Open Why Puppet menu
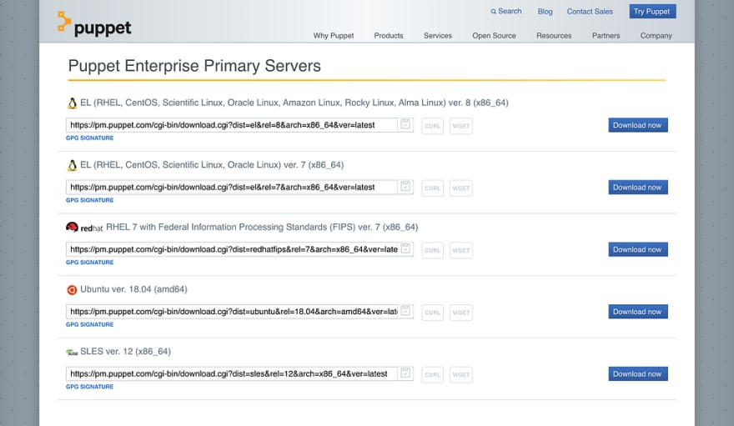Image resolution: width=734 pixels, height=426 pixels. [334, 36]
